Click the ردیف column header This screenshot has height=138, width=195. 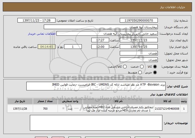coord(184,101)
